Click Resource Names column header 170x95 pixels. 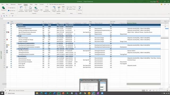(x=144, y=22)
